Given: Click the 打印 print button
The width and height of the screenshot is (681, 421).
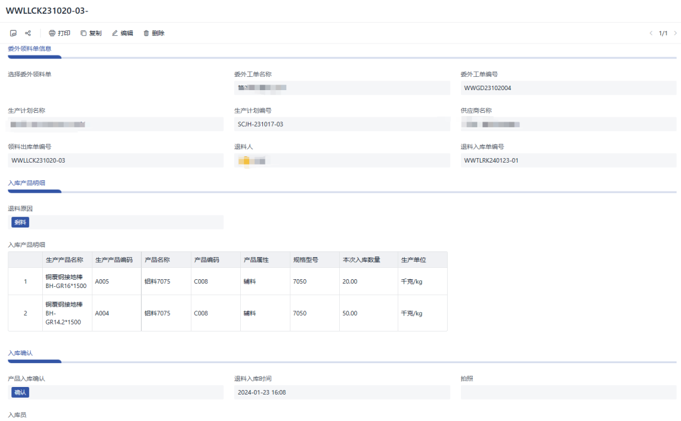Looking at the screenshot, I should point(59,33).
